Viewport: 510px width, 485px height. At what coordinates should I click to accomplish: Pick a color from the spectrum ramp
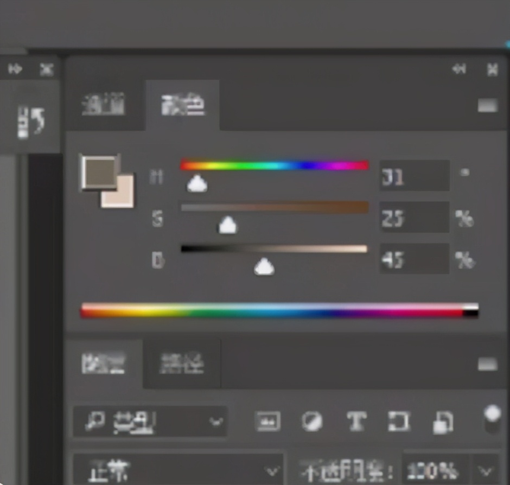(280, 310)
